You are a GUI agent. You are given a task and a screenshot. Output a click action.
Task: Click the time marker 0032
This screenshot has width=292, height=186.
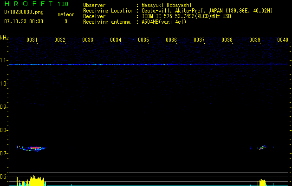coord(60,40)
